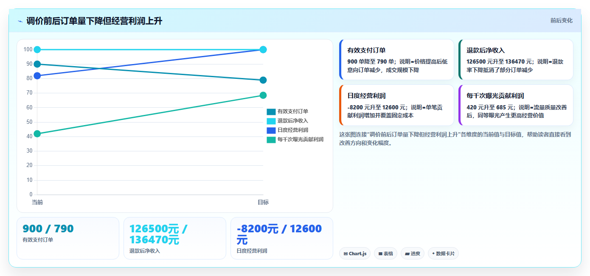The image size is (590, 276).
Task: Click y-axis tick label 50
Action: coord(29,122)
